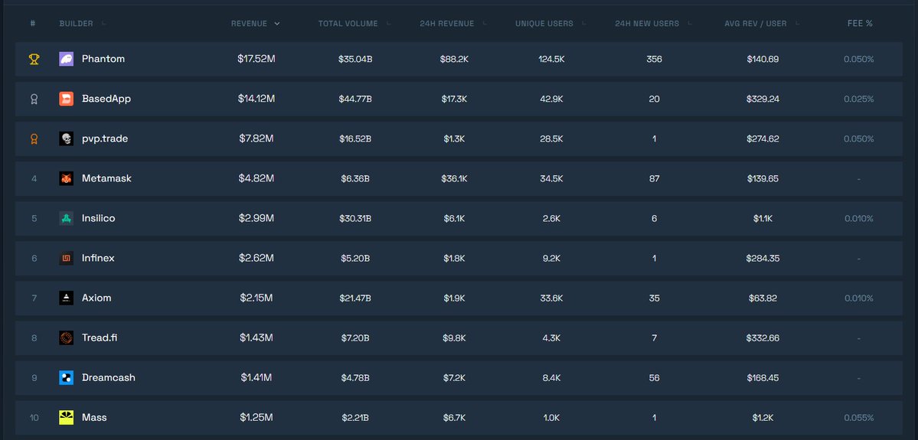The width and height of the screenshot is (918, 440).
Task: Click total volume $44.77B for BasedApp
Action: tap(354, 99)
